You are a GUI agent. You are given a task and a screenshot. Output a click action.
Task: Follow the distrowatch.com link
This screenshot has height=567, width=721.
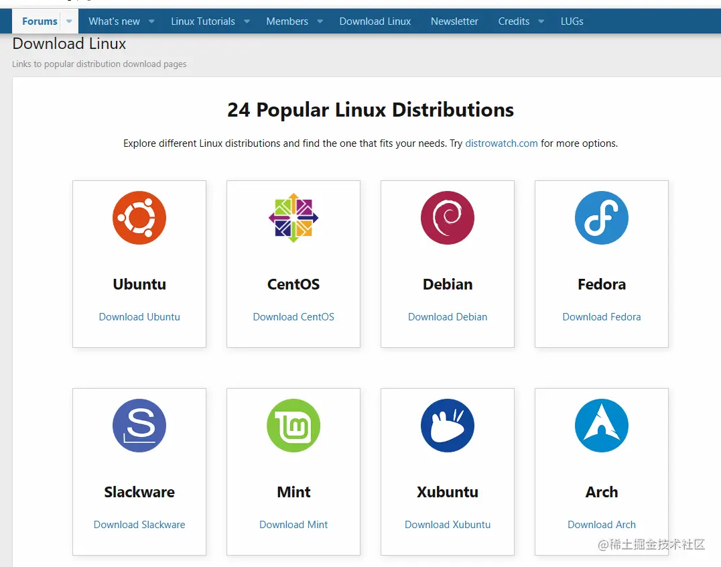tap(501, 143)
